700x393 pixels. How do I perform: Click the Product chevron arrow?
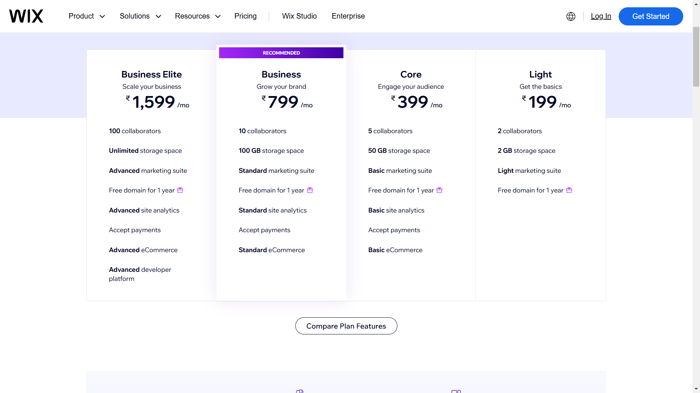pos(102,16)
